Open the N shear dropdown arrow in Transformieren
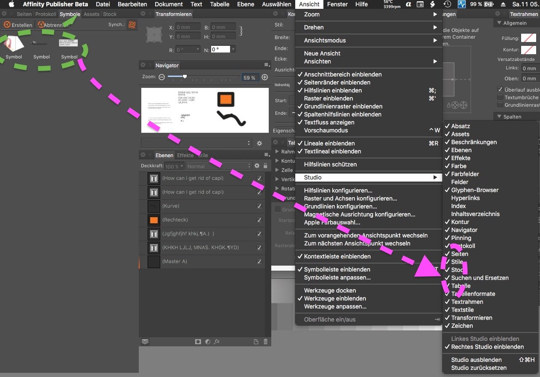This screenshot has width=540, height=377. click(x=233, y=50)
